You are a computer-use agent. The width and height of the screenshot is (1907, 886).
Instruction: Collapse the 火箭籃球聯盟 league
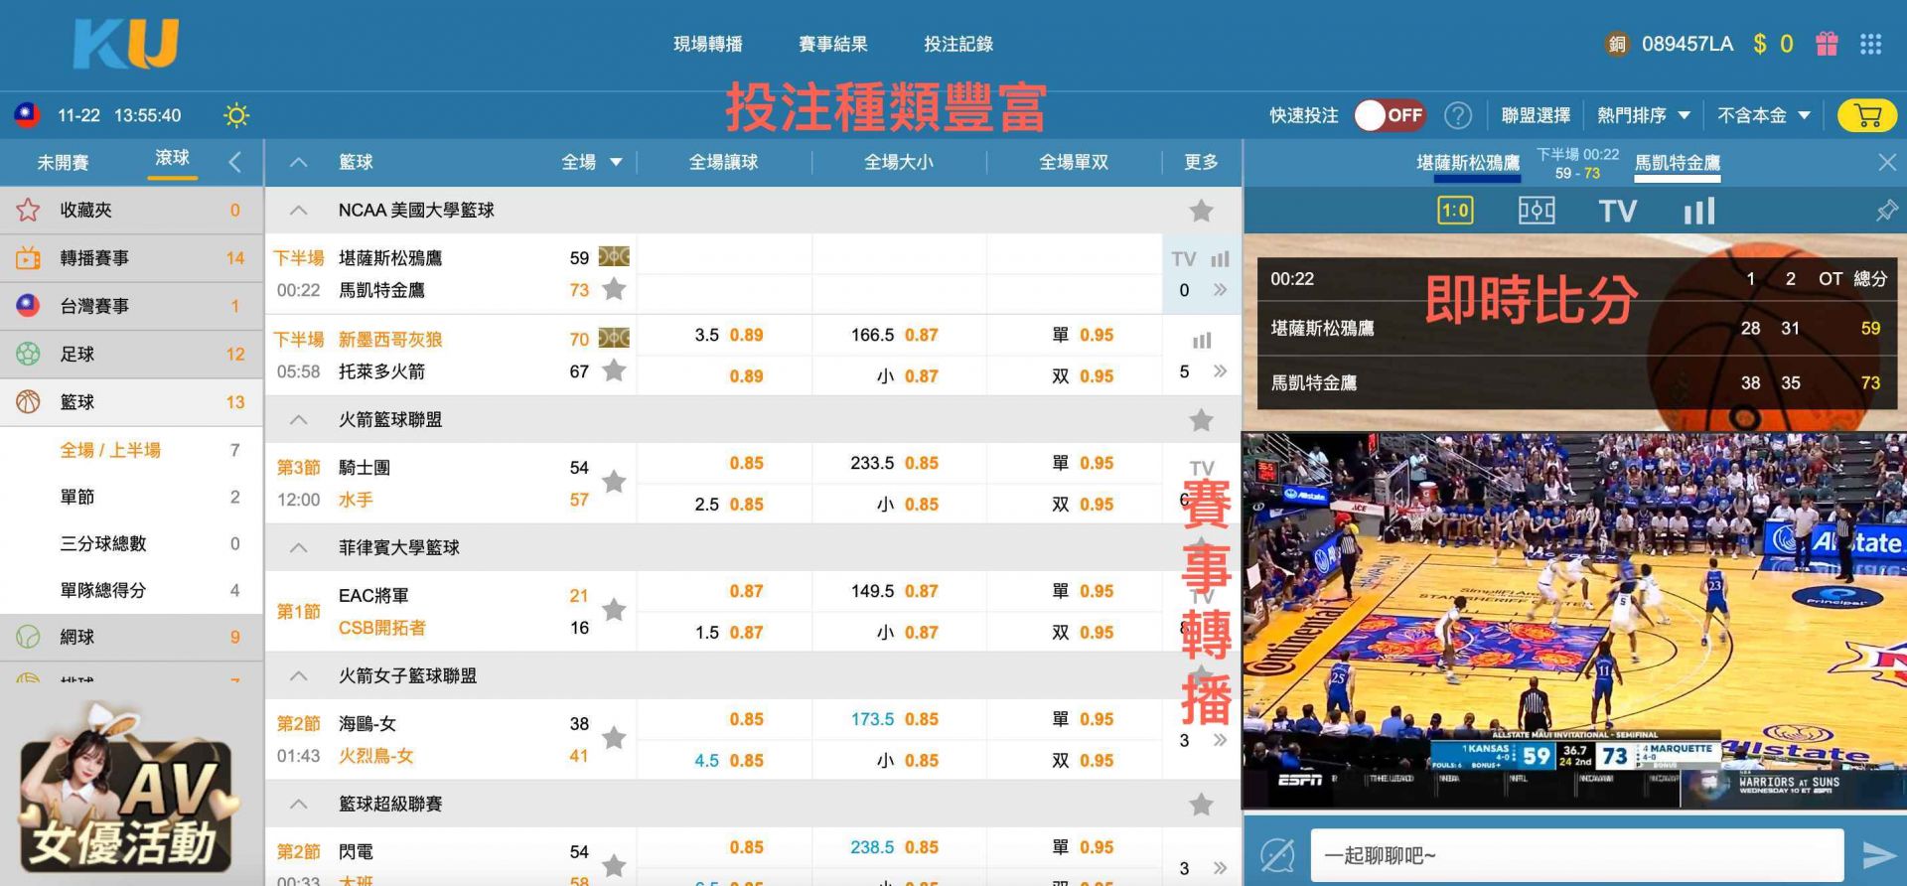click(298, 420)
